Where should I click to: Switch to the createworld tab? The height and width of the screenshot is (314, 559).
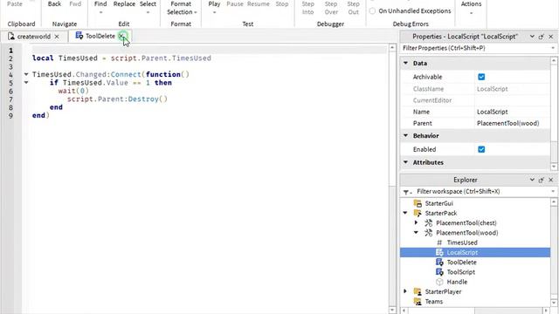[x=34, y=37]
